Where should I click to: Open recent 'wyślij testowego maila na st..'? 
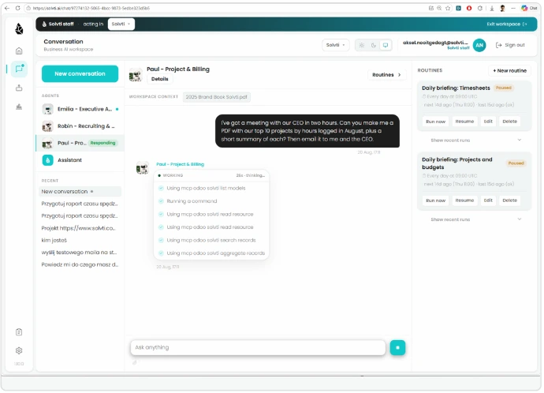click(80, 253)
